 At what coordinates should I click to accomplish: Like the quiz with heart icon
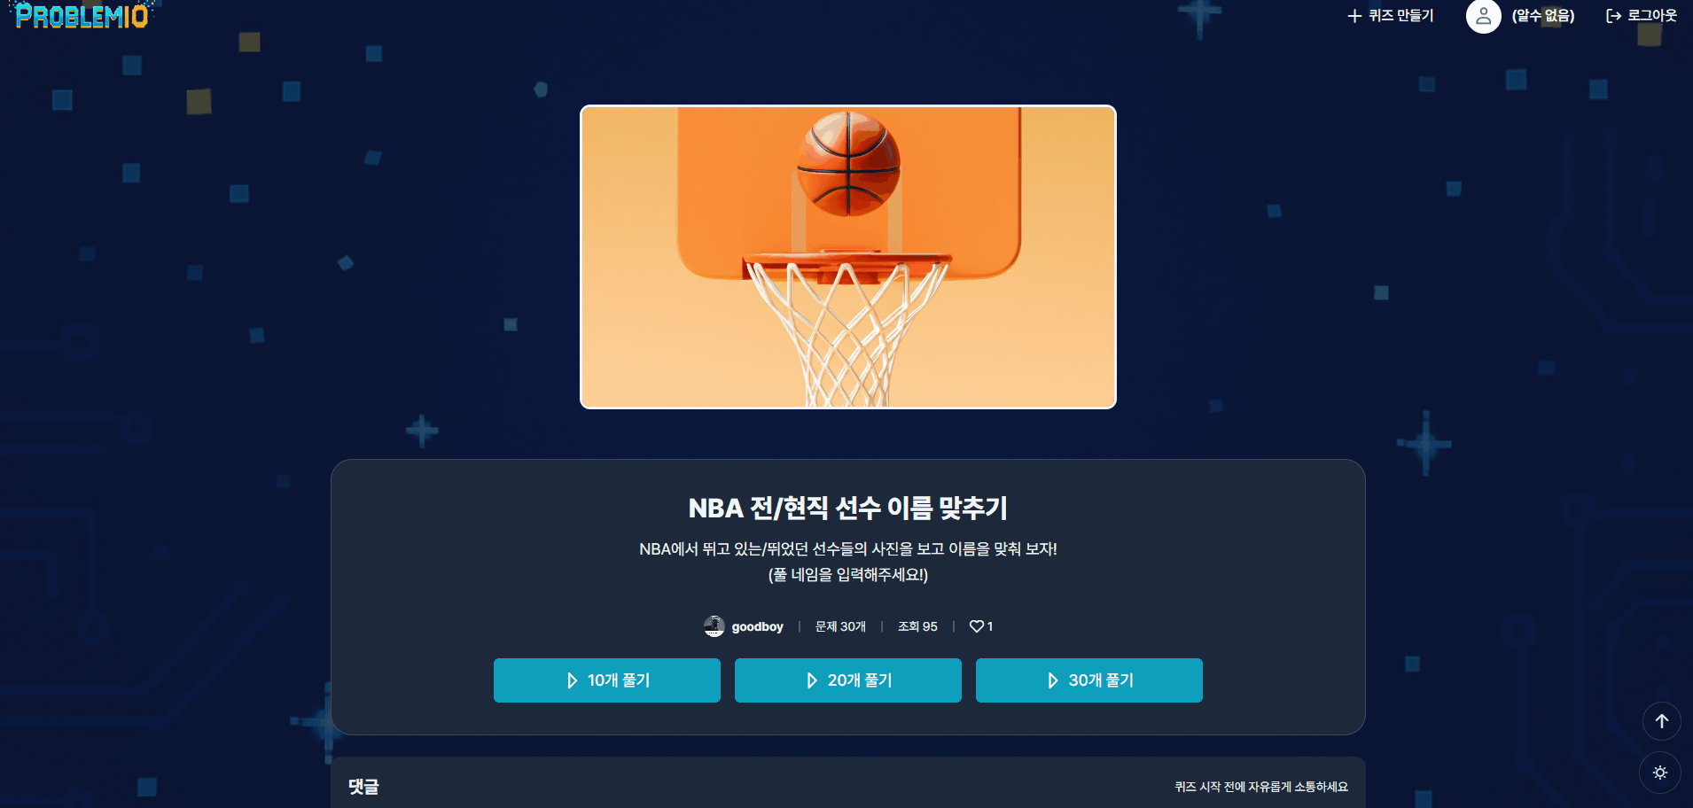tap(977, 626)
